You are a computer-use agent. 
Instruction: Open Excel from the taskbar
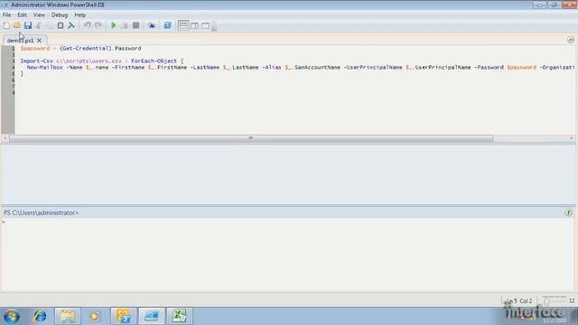coord(179,316)
